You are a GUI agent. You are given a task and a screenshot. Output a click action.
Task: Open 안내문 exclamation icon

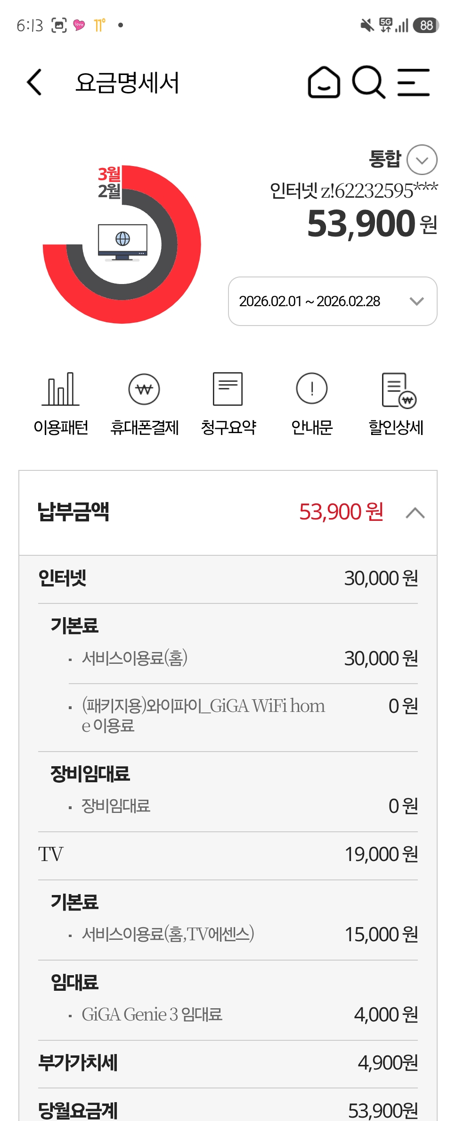click(x=312, y=389)
